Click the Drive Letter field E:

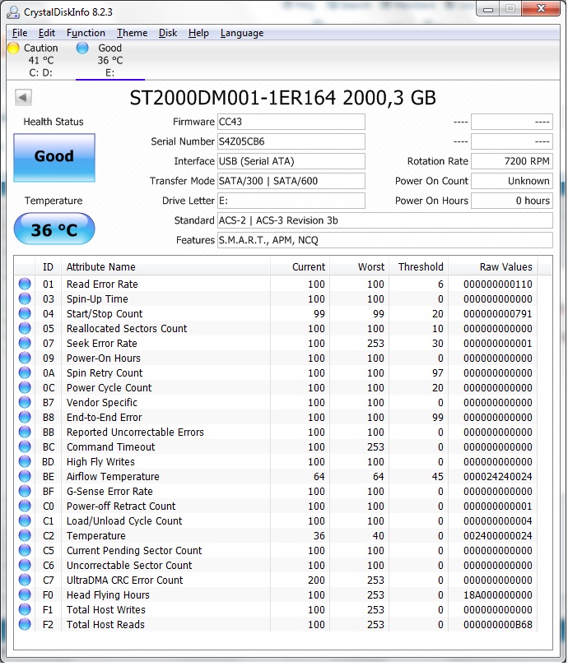[291, 201]
